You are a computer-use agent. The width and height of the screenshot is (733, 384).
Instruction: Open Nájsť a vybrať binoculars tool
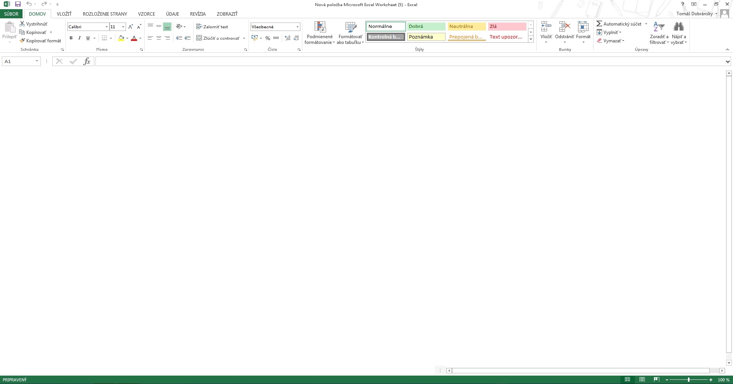(x=678, y=27)
